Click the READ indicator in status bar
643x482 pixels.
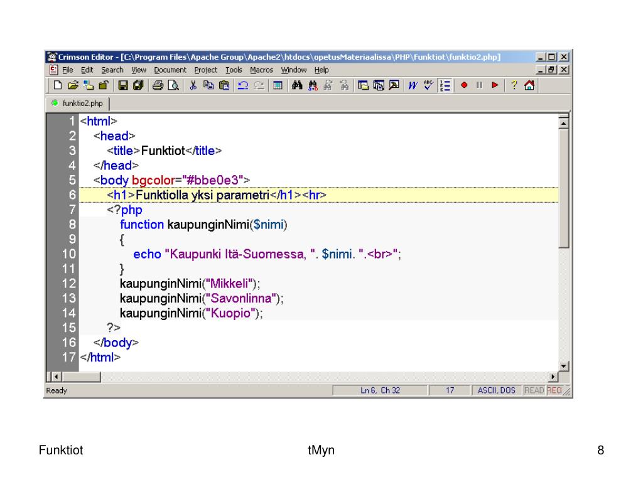point(534,390)
